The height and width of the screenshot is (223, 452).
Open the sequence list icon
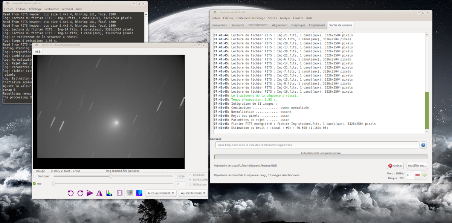point(119,193)
